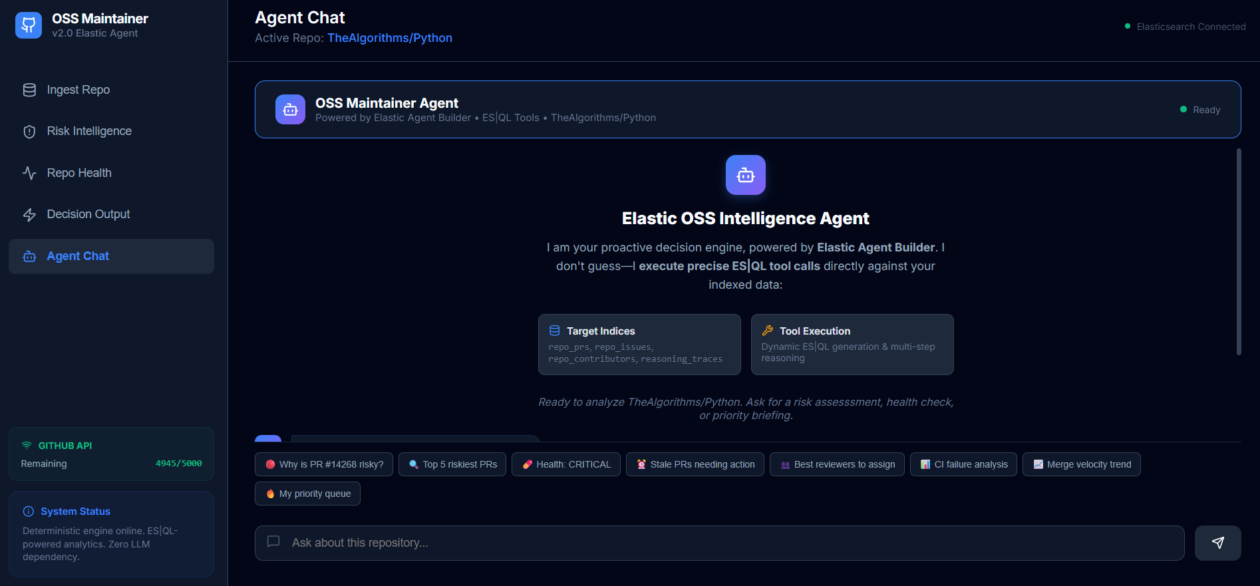The width and height of the screenshot is (1260, 586).
Task: Click the 'Elasticsearch Connected' status text
Action: pos(1191,27)
